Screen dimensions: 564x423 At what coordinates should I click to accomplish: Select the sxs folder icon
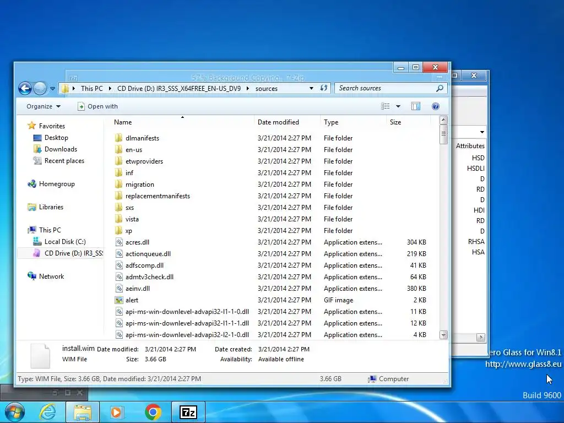(x=119, y=207)
